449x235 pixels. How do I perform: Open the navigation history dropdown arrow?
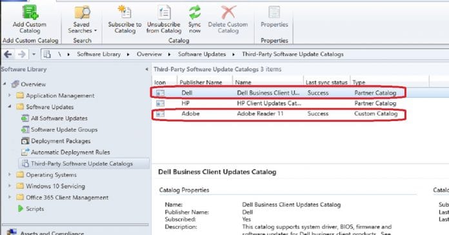click(x=34, y=54)
